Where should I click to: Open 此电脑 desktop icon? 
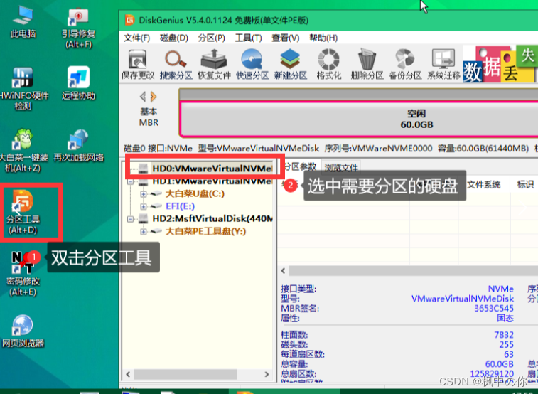23,21
